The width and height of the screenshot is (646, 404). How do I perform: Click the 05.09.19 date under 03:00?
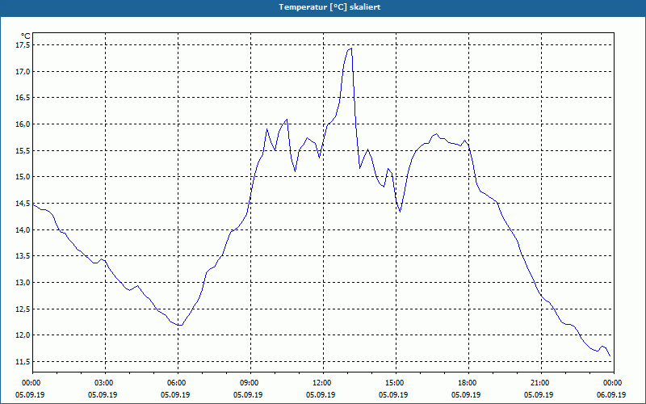click(103, 395)
